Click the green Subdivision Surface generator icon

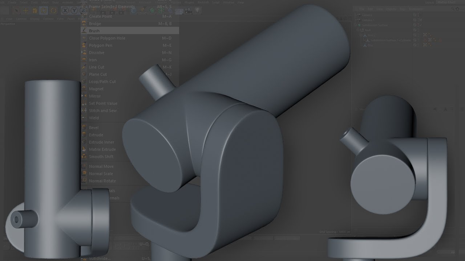tap(152, 11)
